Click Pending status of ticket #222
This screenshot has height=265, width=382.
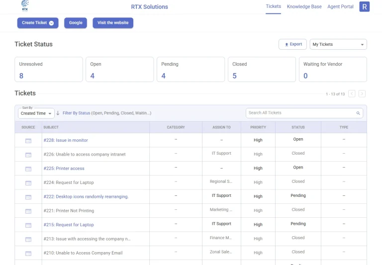(x=298, y=195)
